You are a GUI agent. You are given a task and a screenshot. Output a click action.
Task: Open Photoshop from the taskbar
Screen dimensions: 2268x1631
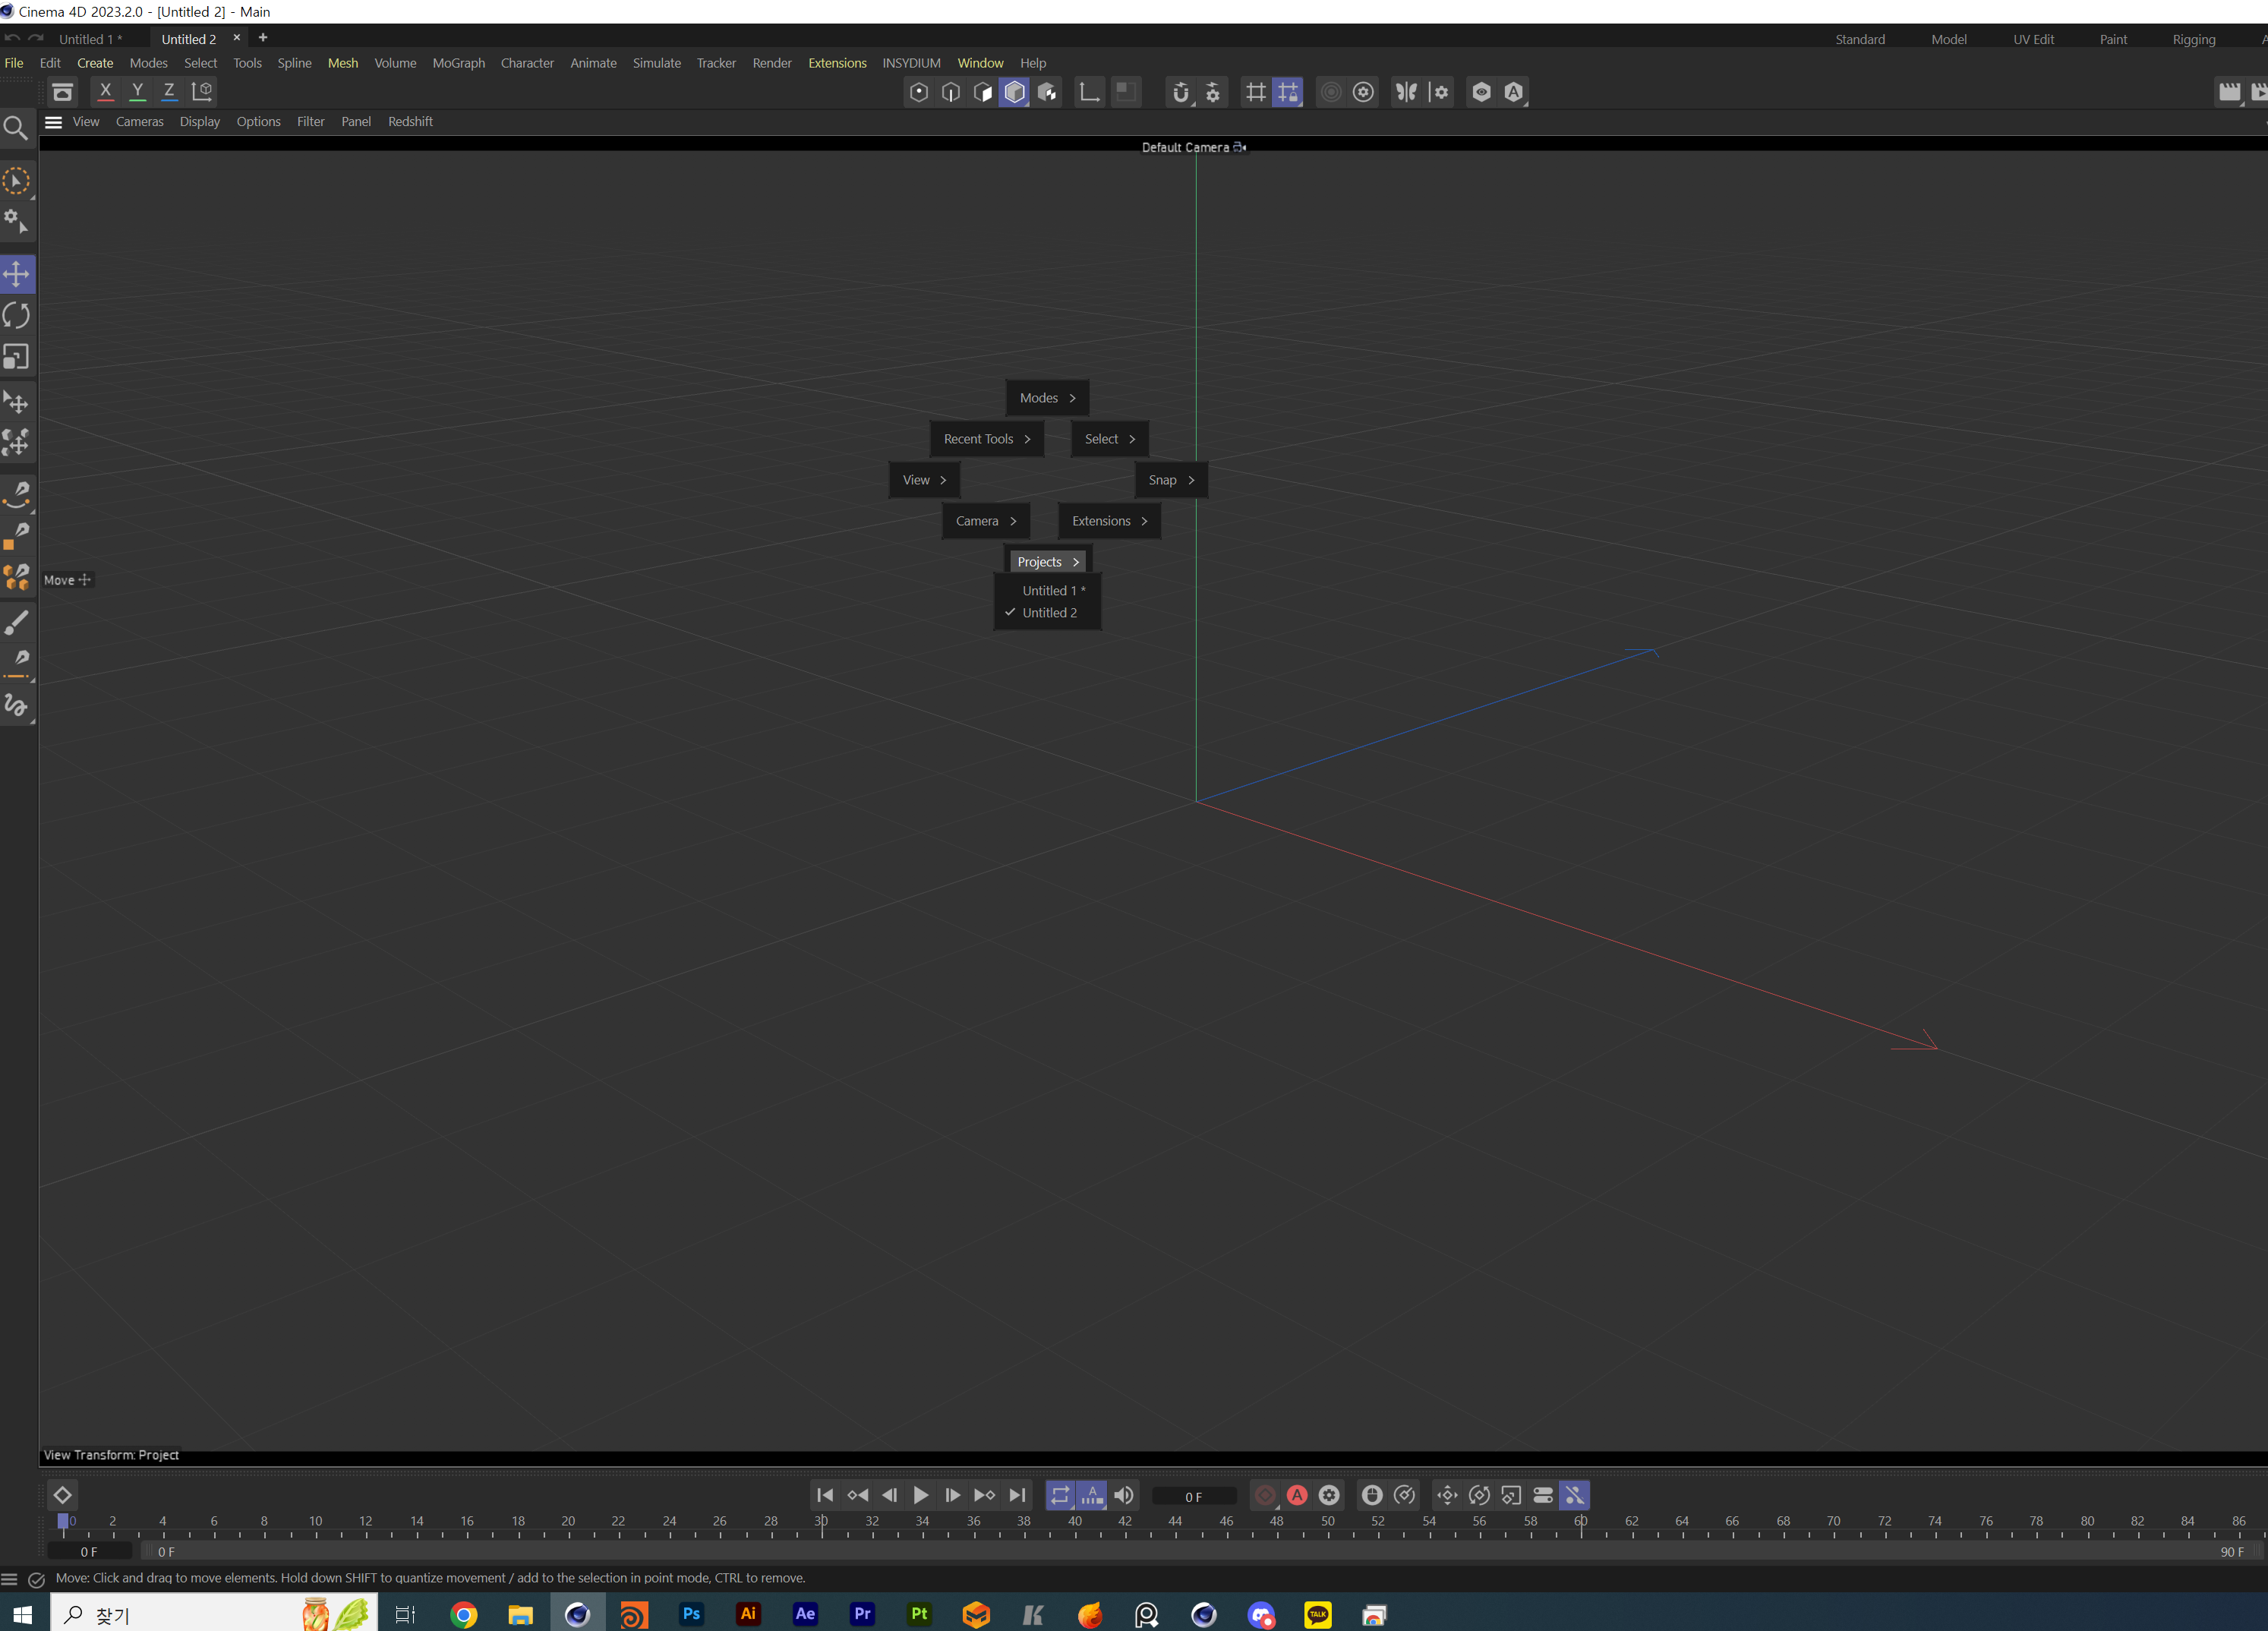click(691, 1614)
